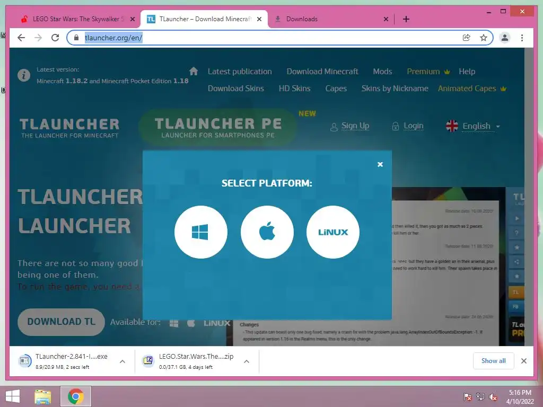Go to the Mods section

(x=382, y=72)
